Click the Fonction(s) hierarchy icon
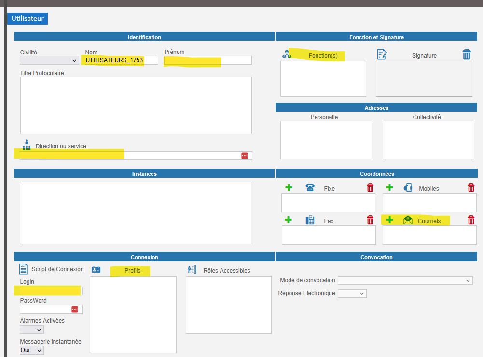 (x=287, y=54)
